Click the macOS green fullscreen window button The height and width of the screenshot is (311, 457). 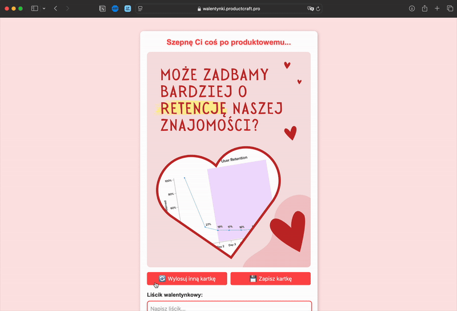click(21, 9)
